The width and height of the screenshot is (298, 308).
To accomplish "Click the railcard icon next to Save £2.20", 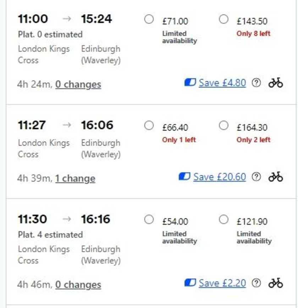I will pyautogui.click(x=190, y=283).
